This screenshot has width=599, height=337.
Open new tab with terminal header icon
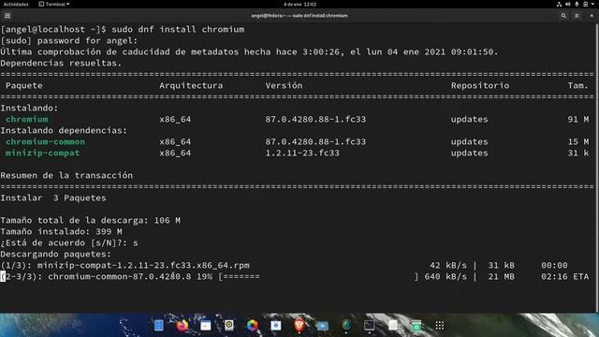click(x=7, y=16)
